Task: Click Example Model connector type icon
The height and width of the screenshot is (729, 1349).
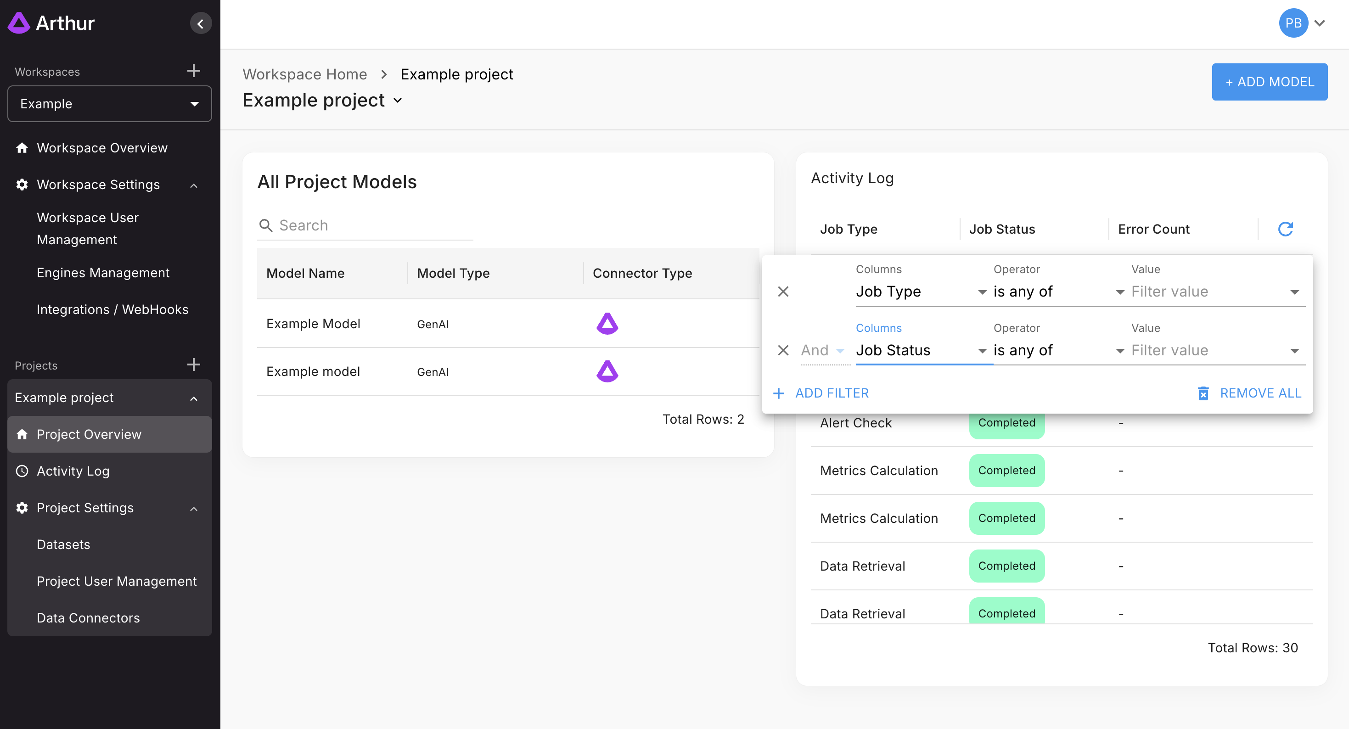Action: tap(607, 324)
